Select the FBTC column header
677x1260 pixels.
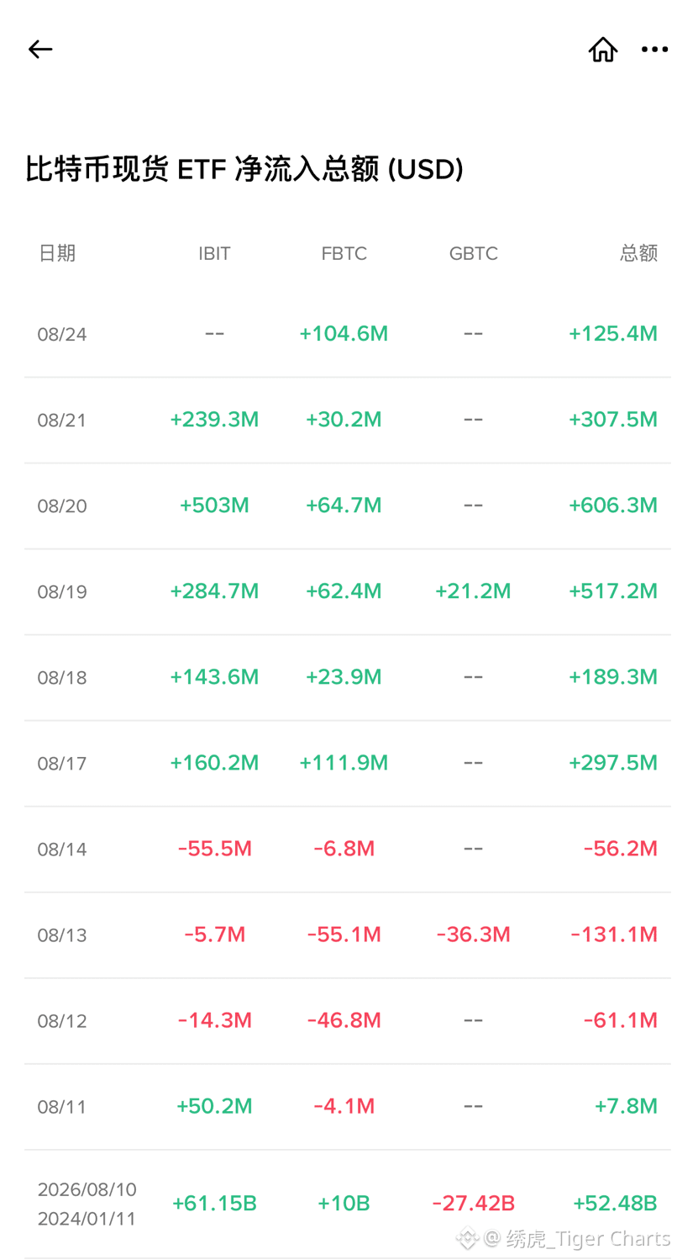[344, 253]
